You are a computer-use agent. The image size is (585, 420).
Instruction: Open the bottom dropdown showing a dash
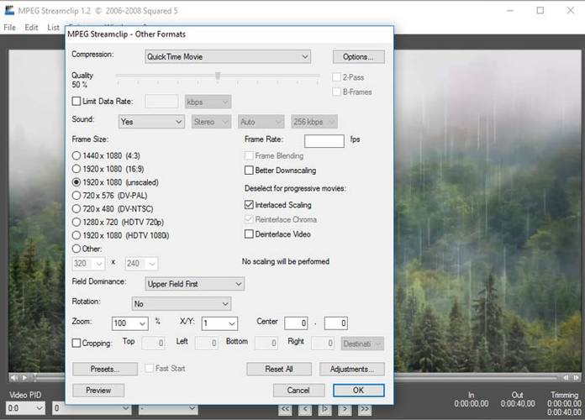168,408
